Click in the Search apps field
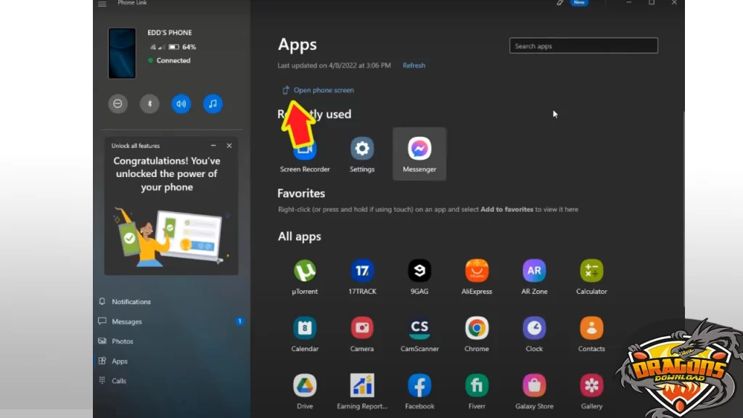743x418 pixels. click(x=583, y=46)
